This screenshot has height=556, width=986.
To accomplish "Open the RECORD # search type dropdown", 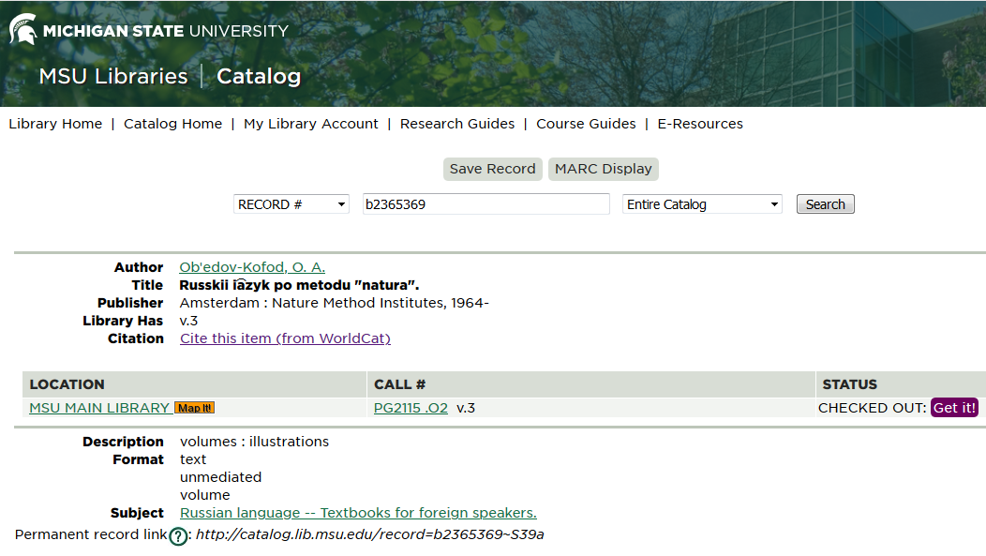I will point(291,204).
